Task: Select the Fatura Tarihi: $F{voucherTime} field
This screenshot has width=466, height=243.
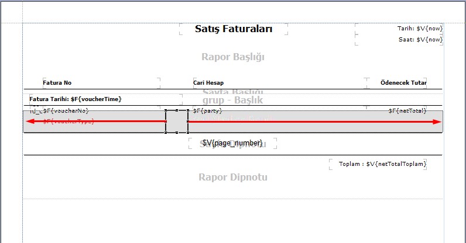Action: [76, 99]
